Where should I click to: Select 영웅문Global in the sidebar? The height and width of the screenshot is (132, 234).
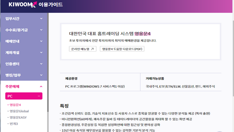click(19, 111)
